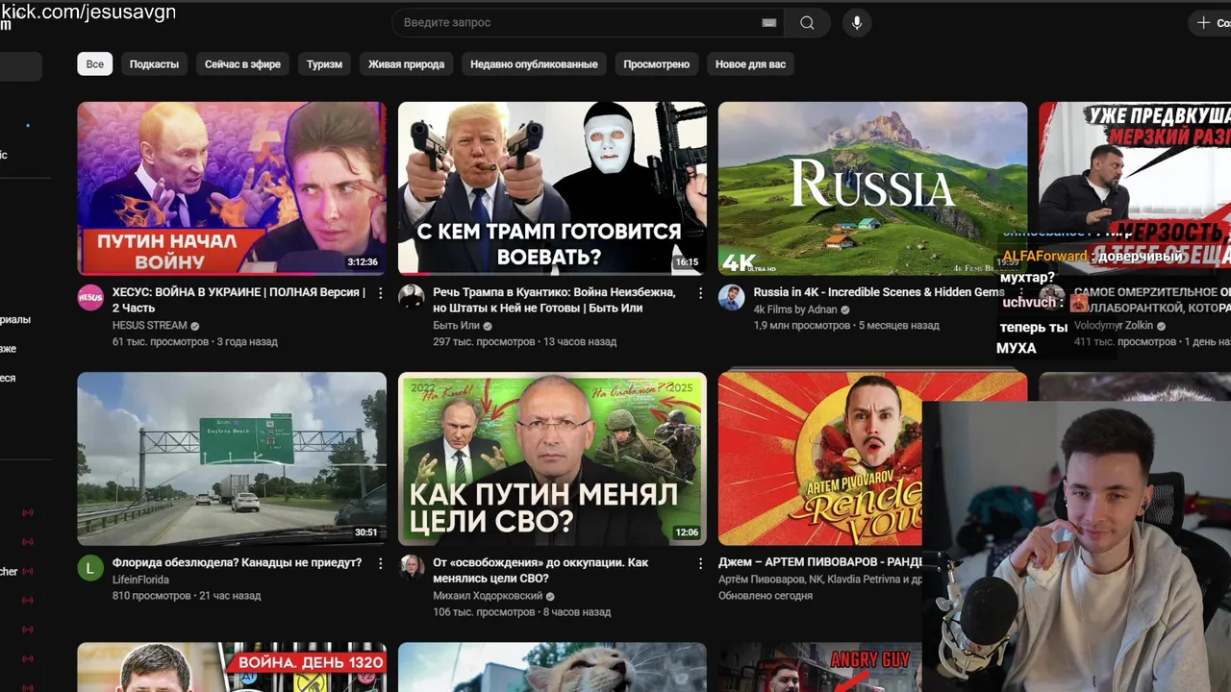The image size is (1231, 692).
Task: Open the Artem Pivovarov Rendez-vous mix thumbnail
Action: coord(819,458)
